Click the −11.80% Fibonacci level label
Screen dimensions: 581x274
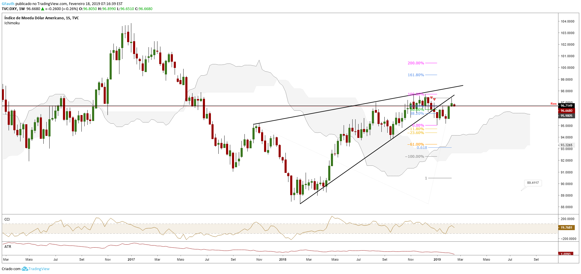pyautogui.click(x=416, y=129)
